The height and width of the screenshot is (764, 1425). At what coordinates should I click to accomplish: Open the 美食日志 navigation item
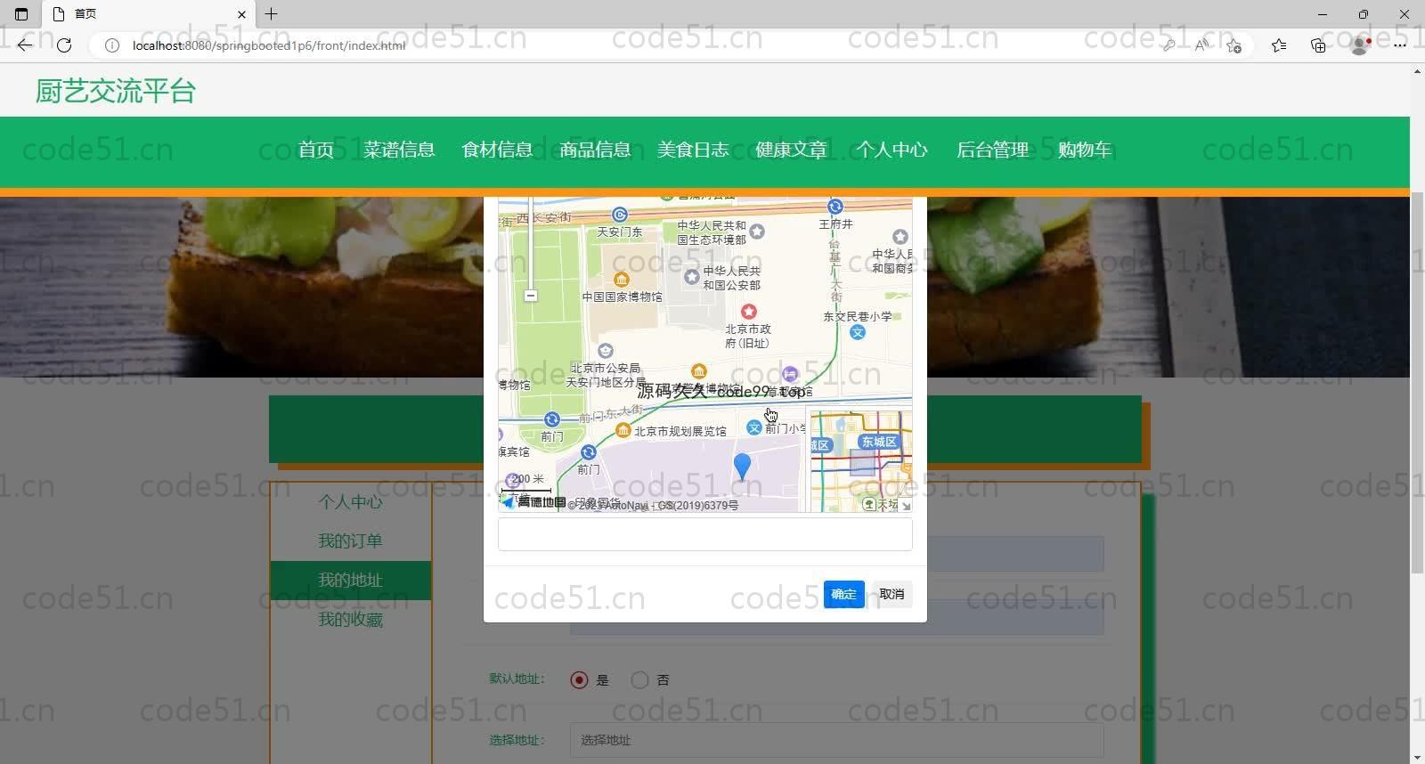[x=693, y=150]
